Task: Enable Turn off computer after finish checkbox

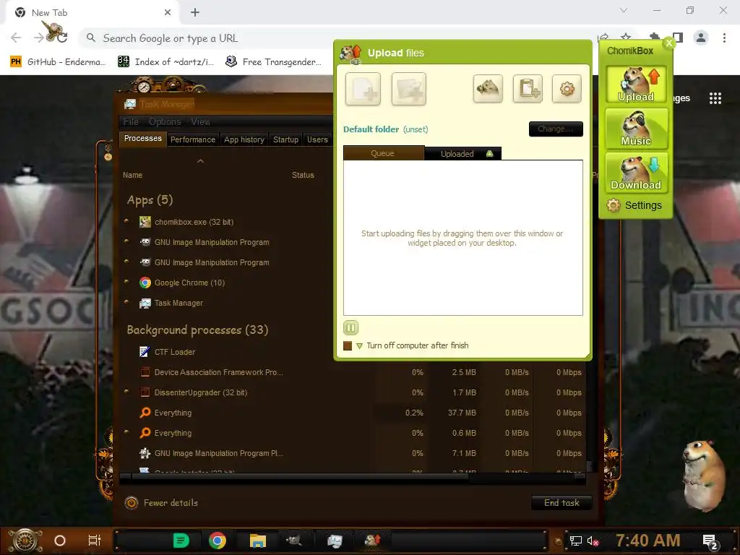Action: point(348,345)
